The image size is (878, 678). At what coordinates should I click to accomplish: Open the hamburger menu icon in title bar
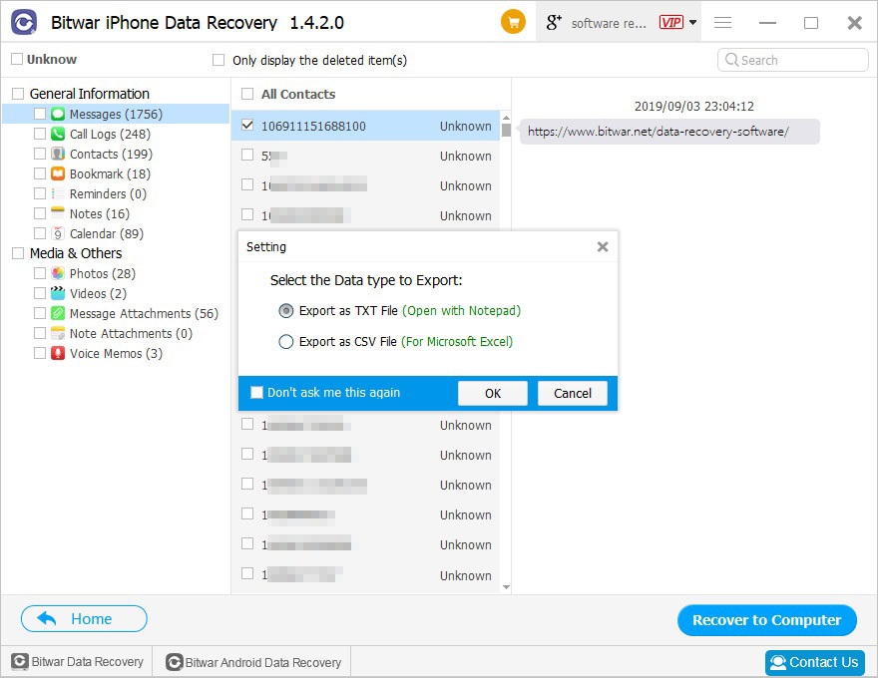723,22
